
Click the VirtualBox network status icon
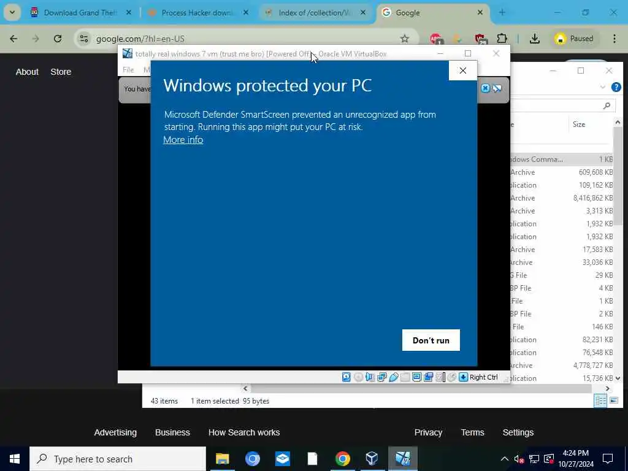click(381, 377)
